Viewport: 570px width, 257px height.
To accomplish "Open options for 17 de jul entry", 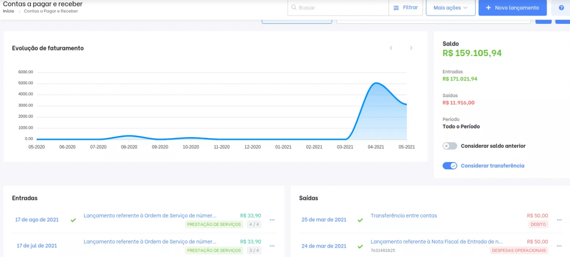I will 272,245.
